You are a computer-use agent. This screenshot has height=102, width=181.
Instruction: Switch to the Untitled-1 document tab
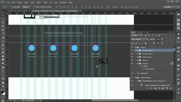click(17, 11)
